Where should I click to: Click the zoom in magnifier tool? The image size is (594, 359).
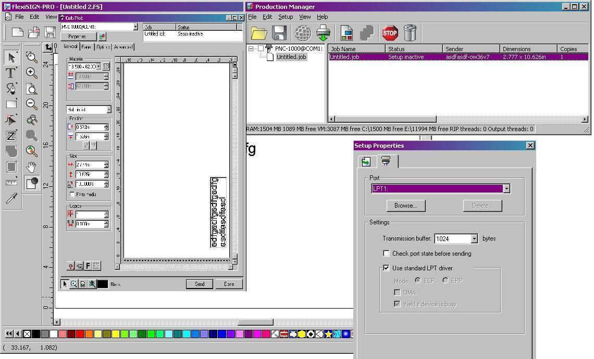pos(32,73)
